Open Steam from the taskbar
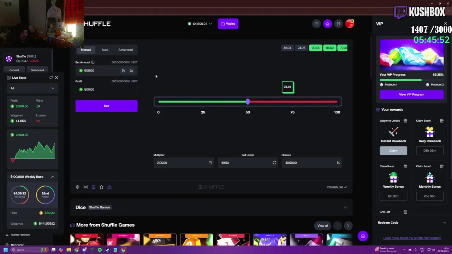This screenshot has width=452, height=254. point(107,250)
